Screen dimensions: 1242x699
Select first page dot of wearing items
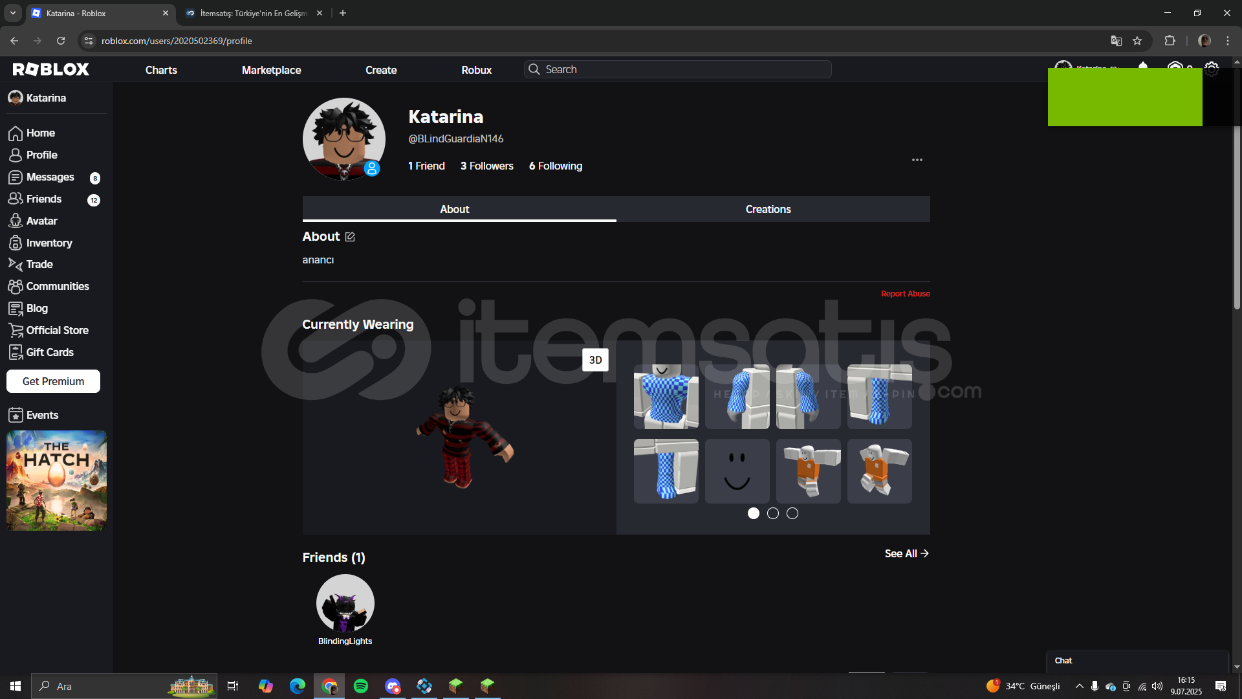point(754,513)
